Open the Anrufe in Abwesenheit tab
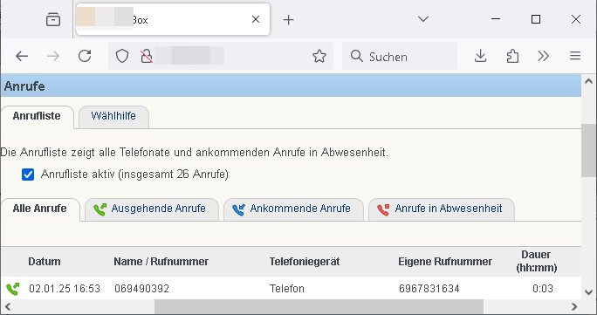The height and width of the screenshot is (315, 597). click(x=442, y=209)
